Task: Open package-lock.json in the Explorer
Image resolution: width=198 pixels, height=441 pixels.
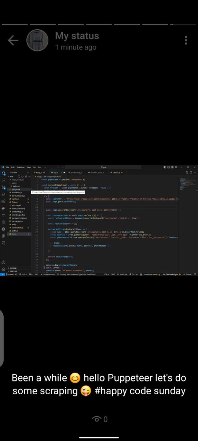Action: pos(19,218)
